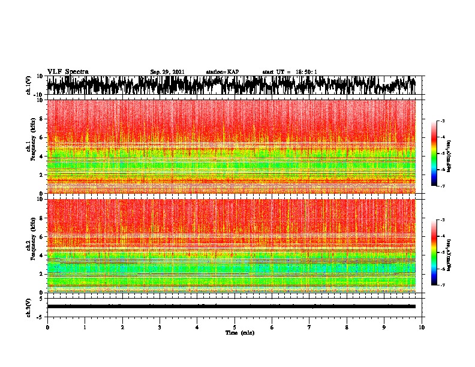
Task: Click the '-7' label on ch.1 color bar
Action: pyautogui.click(x=442, y=186)
